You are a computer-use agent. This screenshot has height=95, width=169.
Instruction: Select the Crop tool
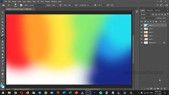tap(2, 25)
